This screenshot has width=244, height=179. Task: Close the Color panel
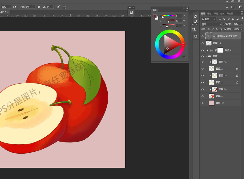click(x=187, y=8)
